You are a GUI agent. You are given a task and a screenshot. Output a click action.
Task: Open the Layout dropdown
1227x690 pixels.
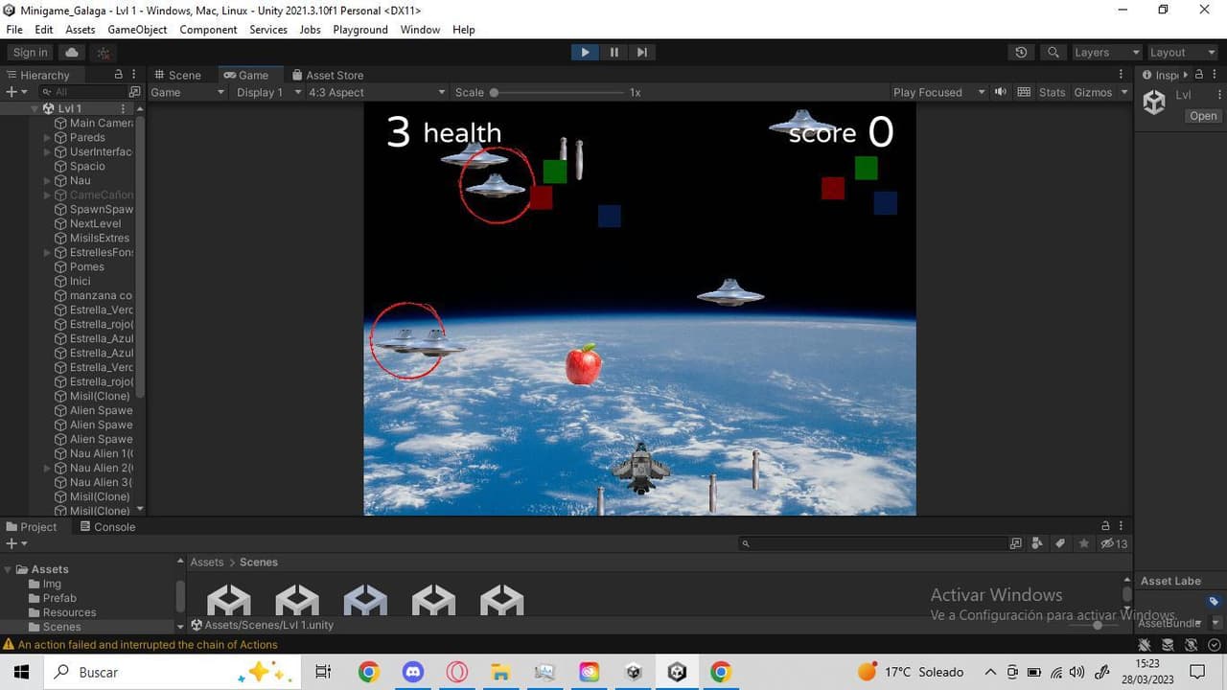point(1183,53)
